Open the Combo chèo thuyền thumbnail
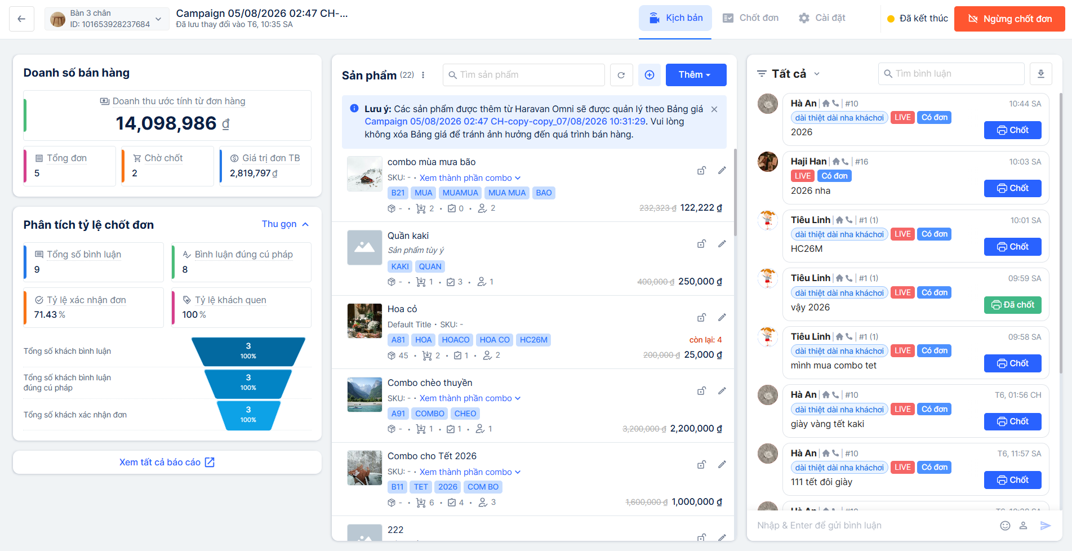The image size is (1072, 551). [364, 394]
